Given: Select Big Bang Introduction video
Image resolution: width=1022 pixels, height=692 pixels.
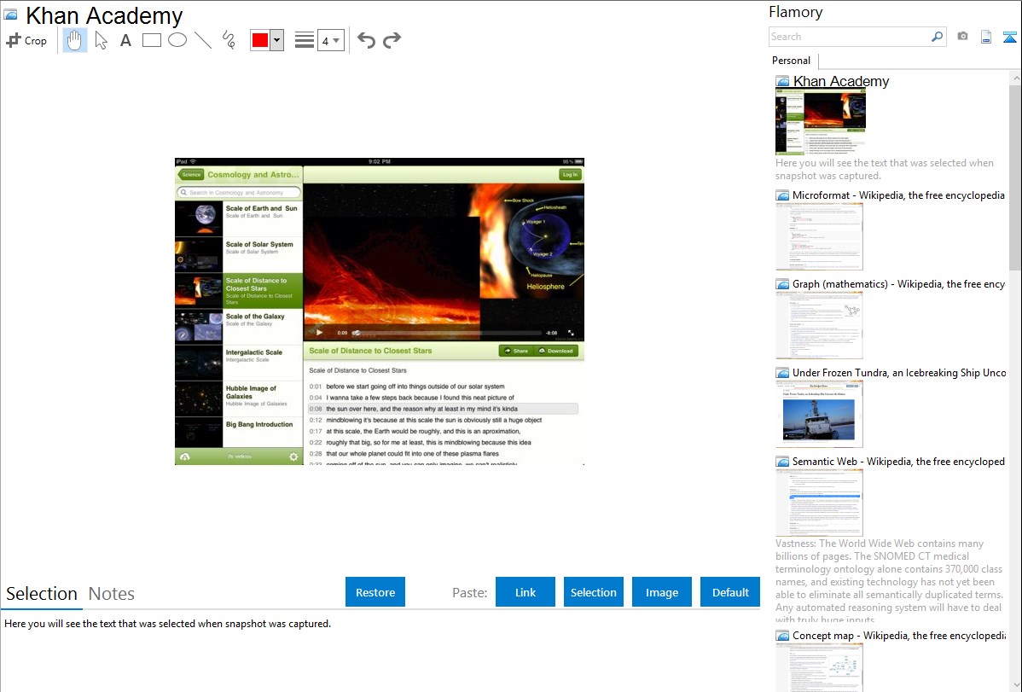Looking at the screenshot, I should (239, 432).
